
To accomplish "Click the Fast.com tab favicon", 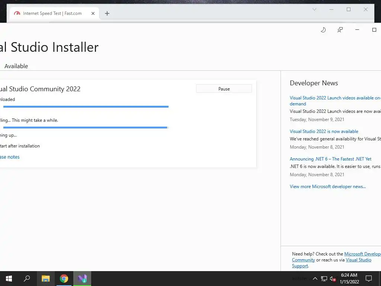I will tap(17, 13).
